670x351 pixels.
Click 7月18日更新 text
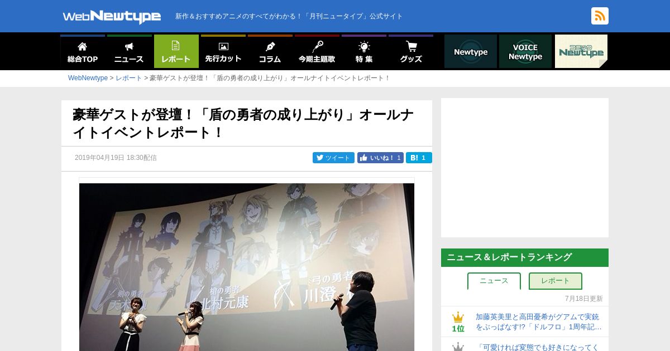click(x=584, y=299)
